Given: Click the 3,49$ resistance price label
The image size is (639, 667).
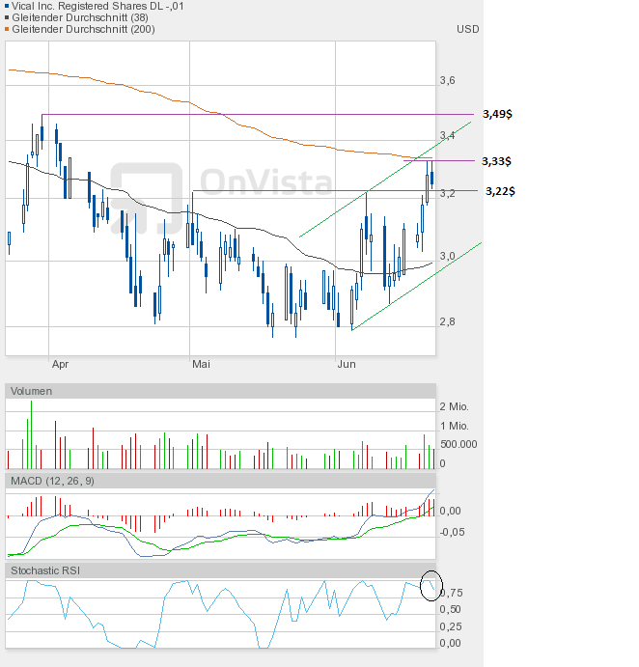Looking at the screenshot, I should click(498, 114).
